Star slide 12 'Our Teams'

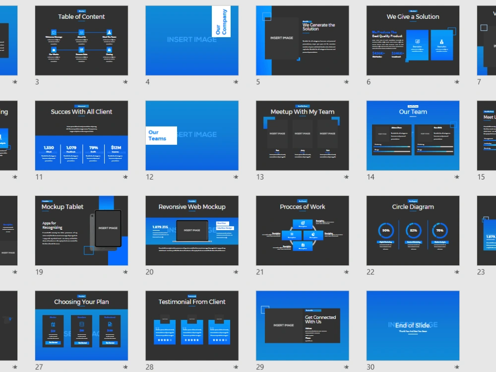[x=236, y=177]
